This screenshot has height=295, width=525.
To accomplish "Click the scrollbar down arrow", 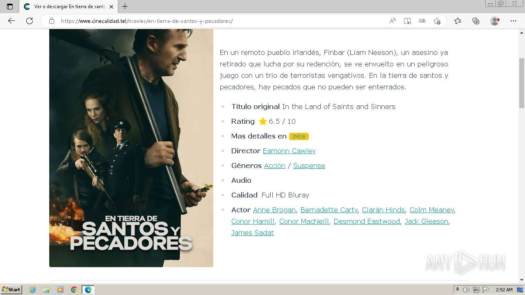I will (521, 279).
